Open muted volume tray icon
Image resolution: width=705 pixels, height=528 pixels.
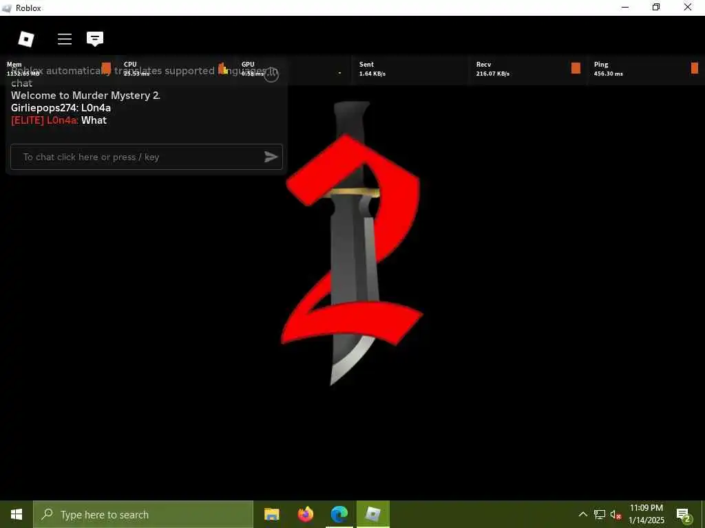(616, 514)
